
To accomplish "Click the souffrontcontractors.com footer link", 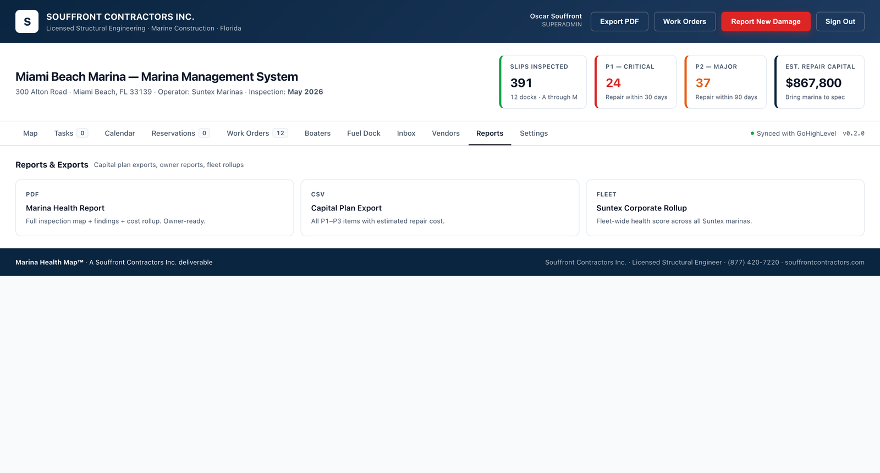I will point(824,263).
